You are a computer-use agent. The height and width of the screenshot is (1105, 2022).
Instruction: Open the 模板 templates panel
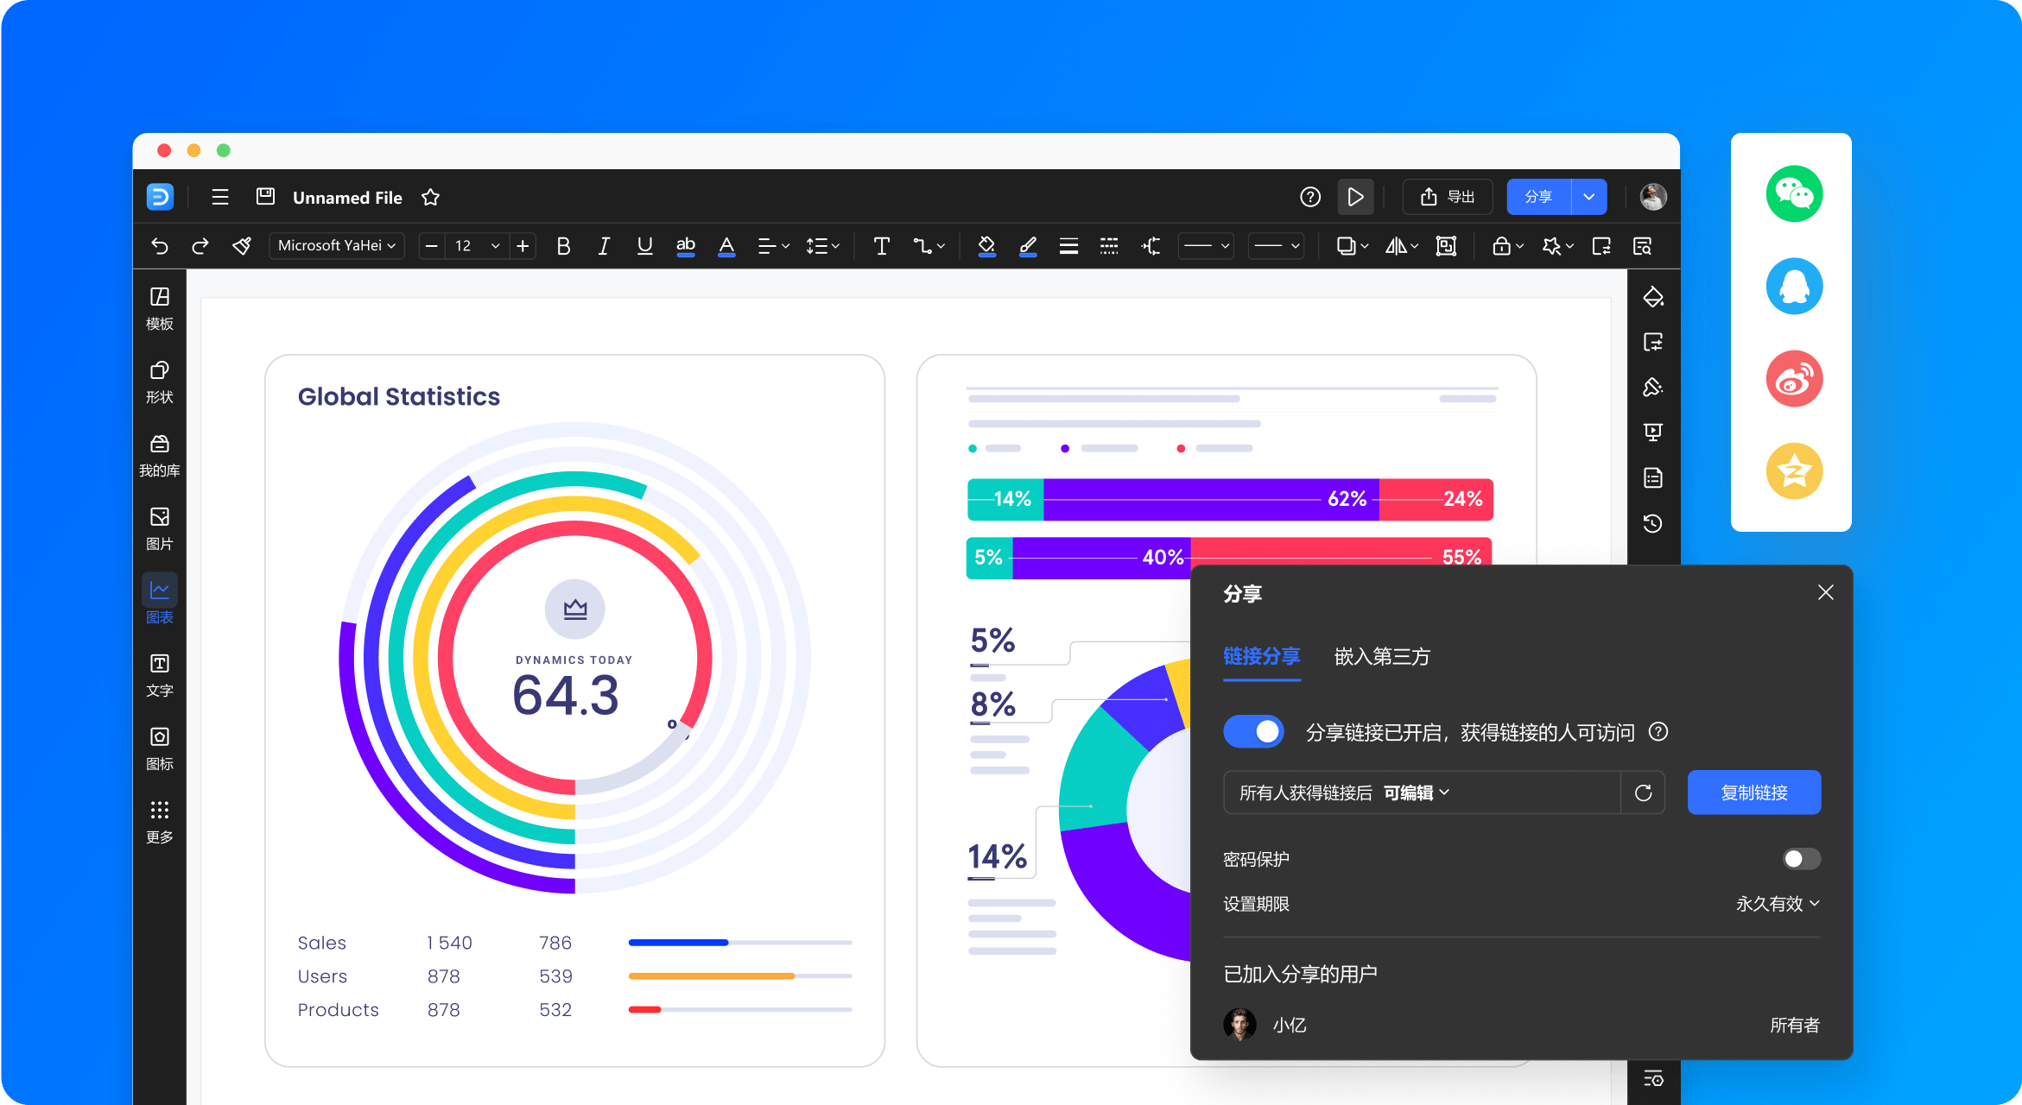(x=160, y=308)
